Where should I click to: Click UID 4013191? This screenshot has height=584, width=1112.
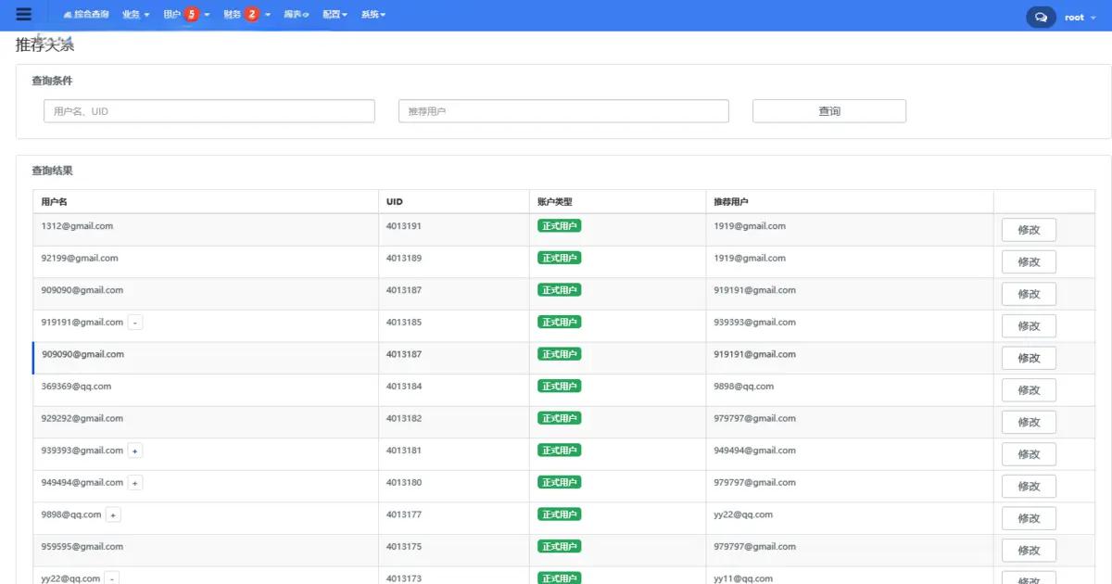pyautogui.click(x=404, y=226)
